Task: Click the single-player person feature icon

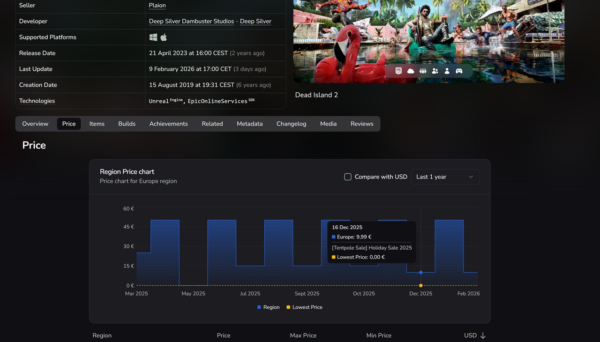Action: (x=447, y=71)
